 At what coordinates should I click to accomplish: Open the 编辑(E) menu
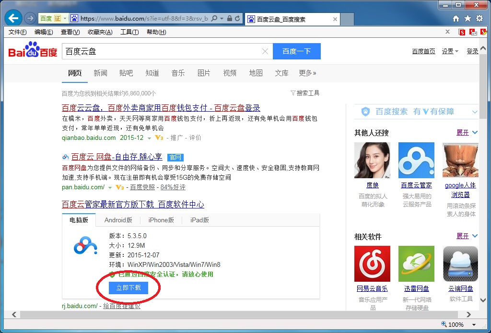pyautogui.click(x=44, y=32)
